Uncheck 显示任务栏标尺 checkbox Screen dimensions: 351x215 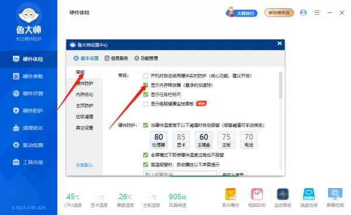pos(146,94)
